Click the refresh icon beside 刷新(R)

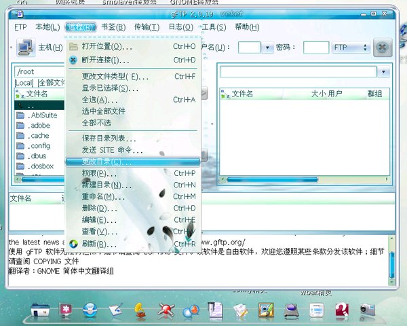pyautogui.click(x=73, y=244)
